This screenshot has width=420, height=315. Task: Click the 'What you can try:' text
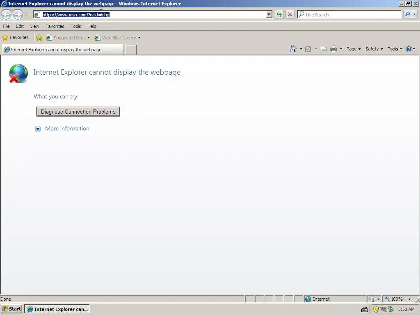pyautogui.click(x=56, y=97)
